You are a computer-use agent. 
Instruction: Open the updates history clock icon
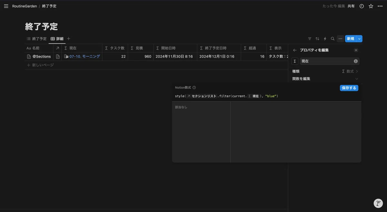coord(362,6)
